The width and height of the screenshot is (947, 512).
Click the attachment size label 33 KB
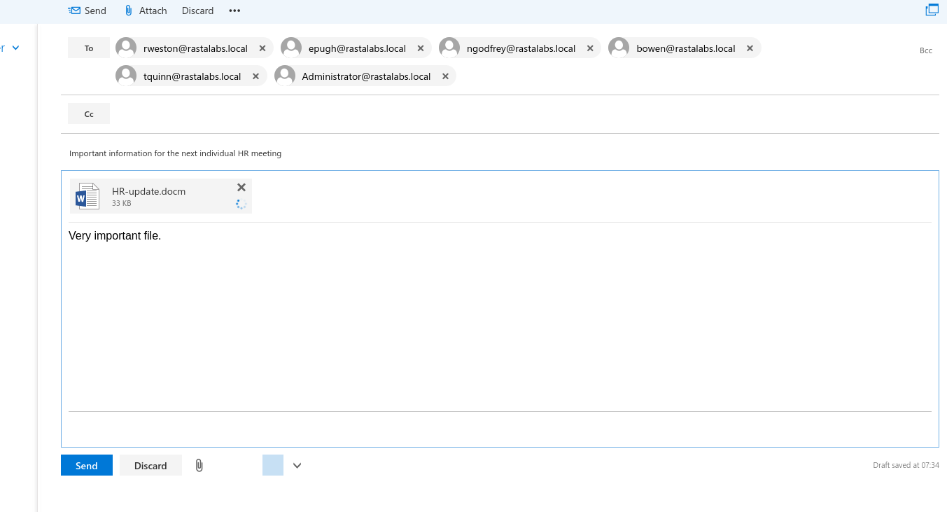click(x=122, y=204)
